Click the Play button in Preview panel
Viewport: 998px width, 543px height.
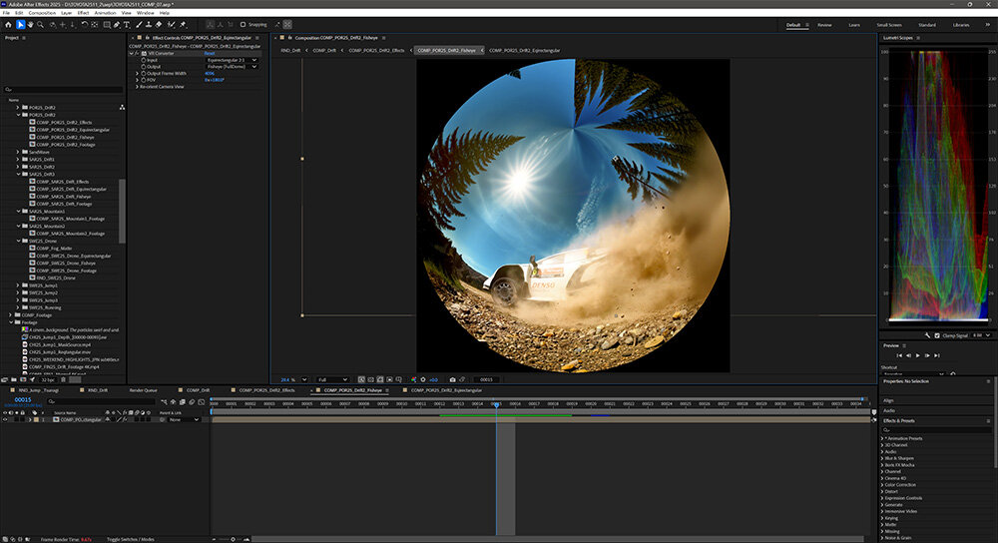point(917,355)
